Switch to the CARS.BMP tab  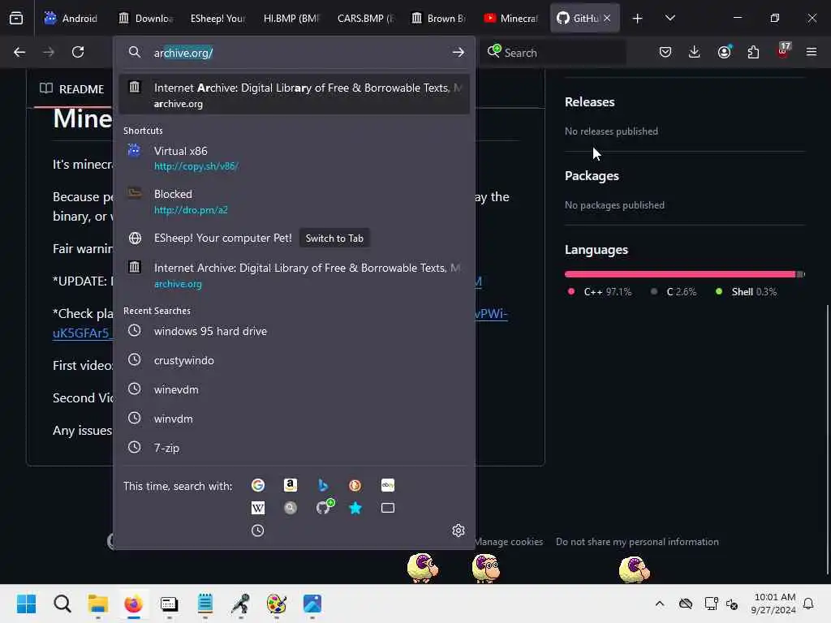366,18
